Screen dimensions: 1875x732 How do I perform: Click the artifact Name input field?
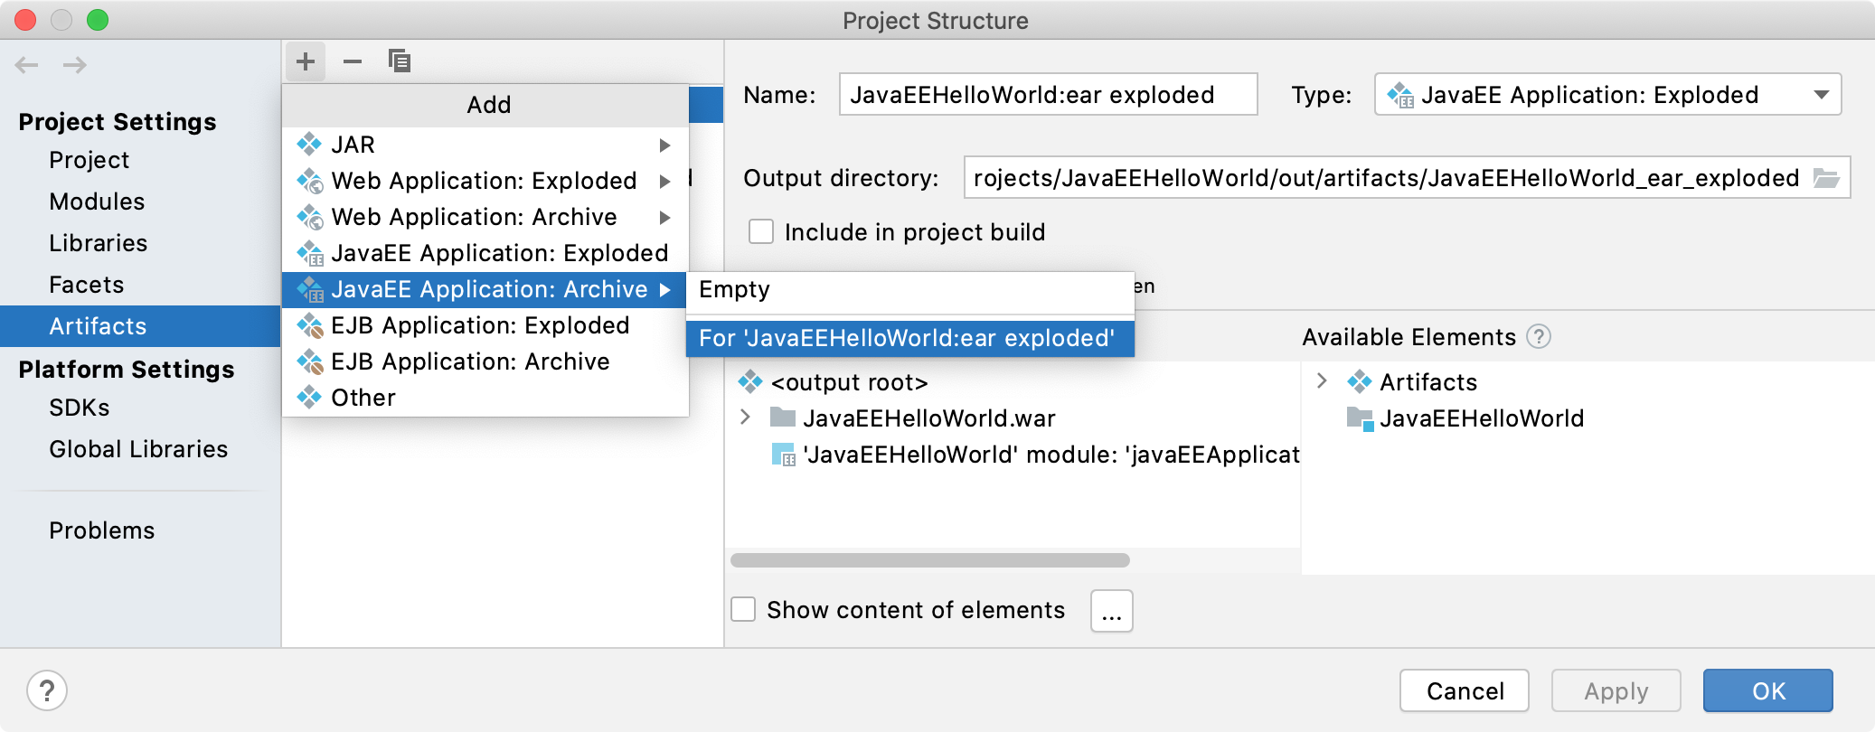tap(1047, 95)
